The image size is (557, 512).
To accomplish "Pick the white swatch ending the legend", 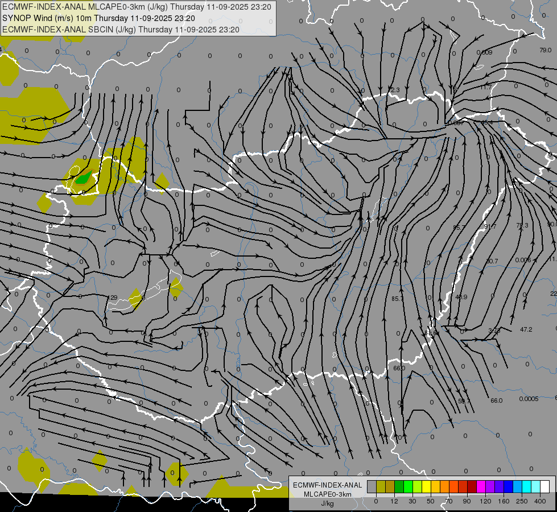I will (545, 487).
